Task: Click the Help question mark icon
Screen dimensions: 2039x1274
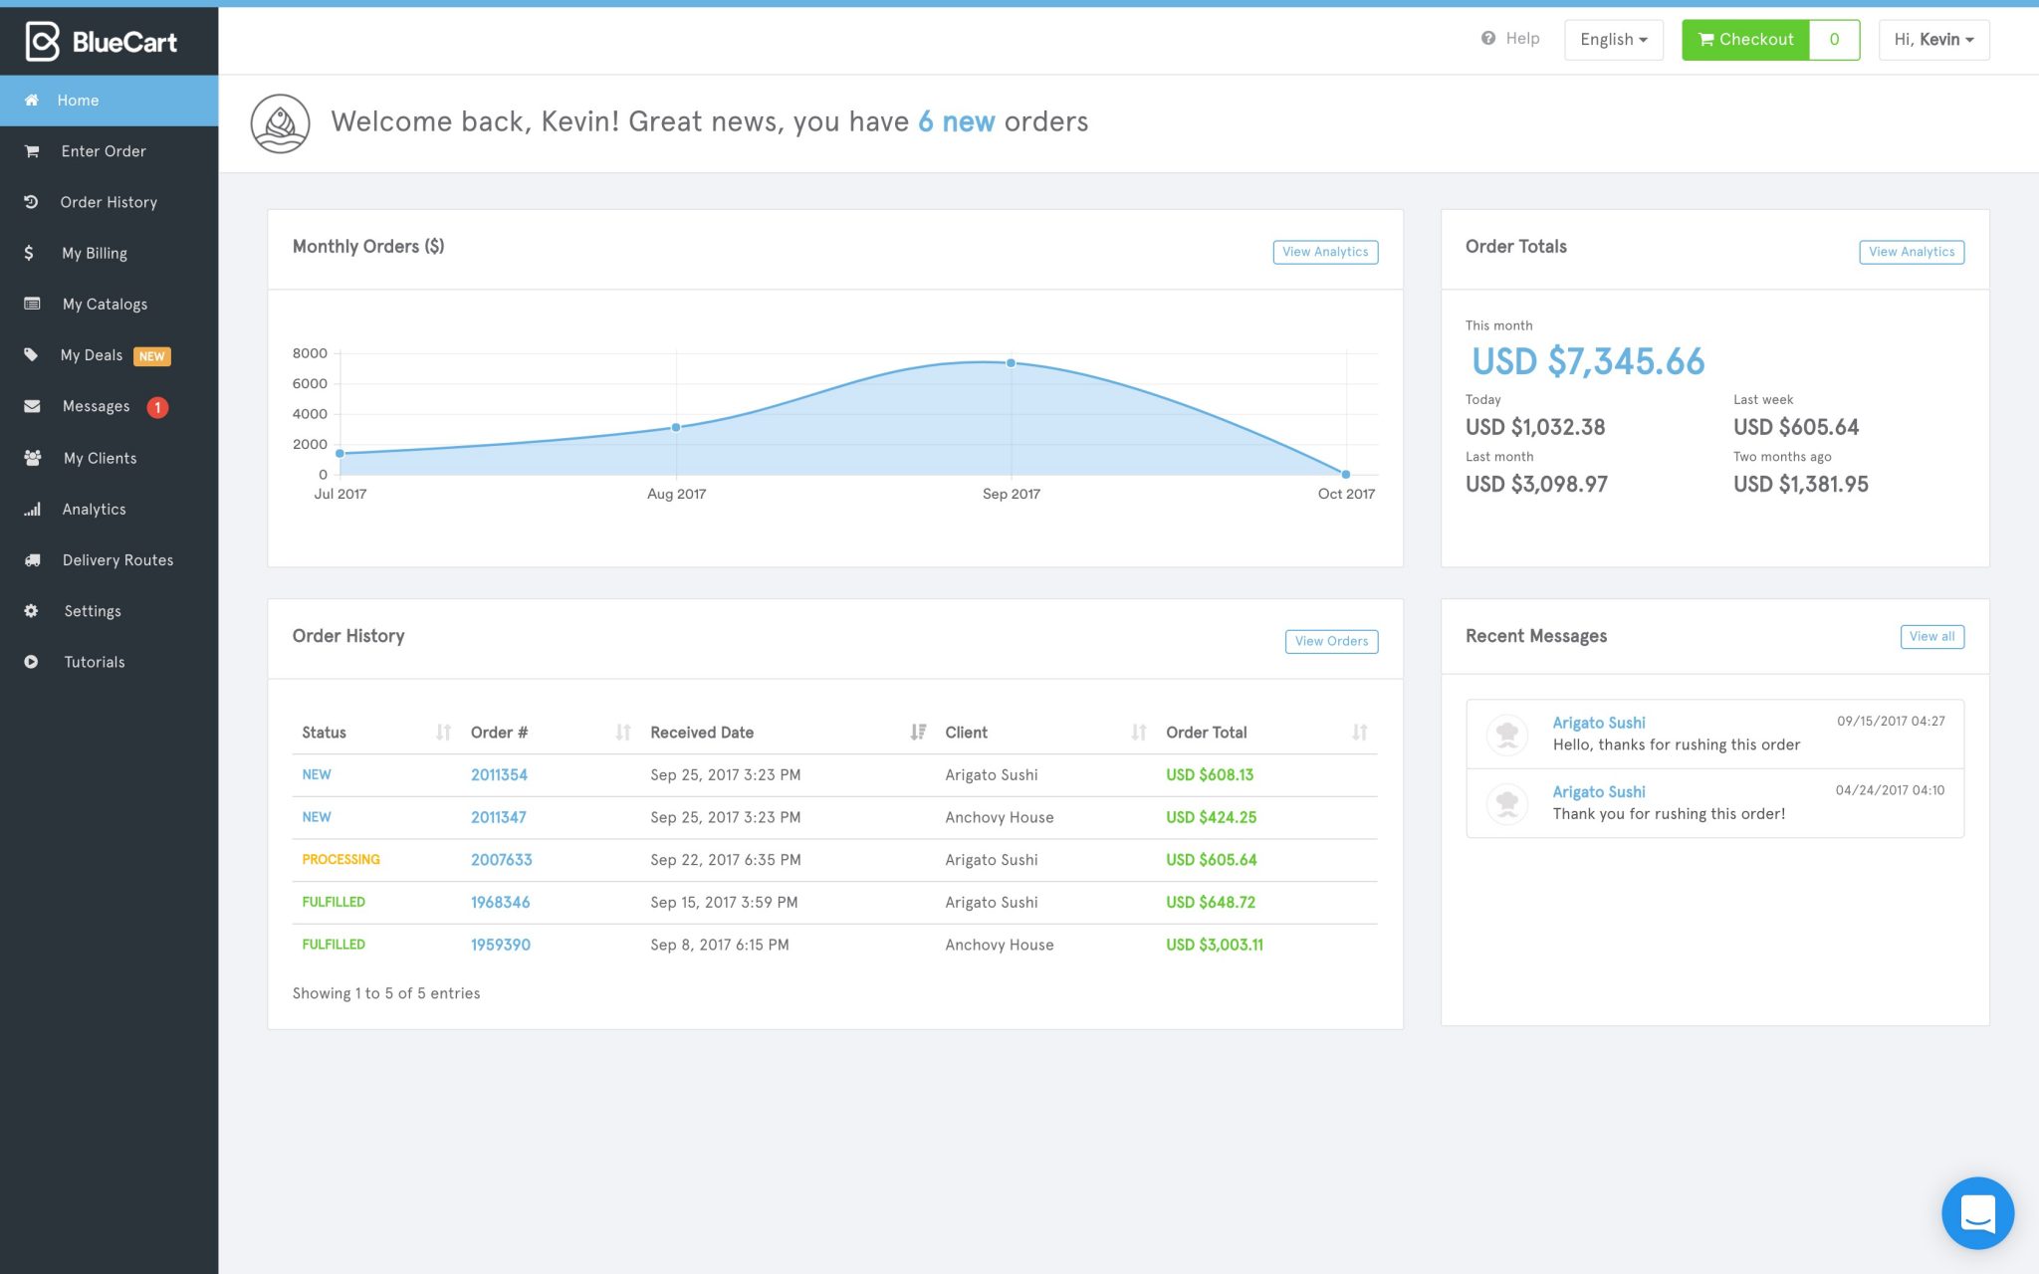Action: [1487, 38]
